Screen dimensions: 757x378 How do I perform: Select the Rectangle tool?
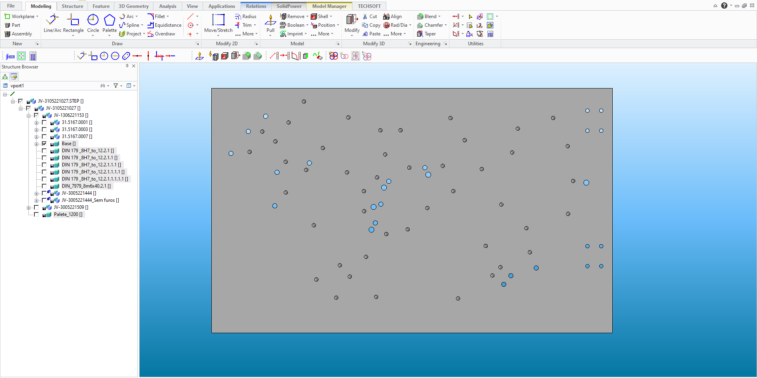click(73, 24)
